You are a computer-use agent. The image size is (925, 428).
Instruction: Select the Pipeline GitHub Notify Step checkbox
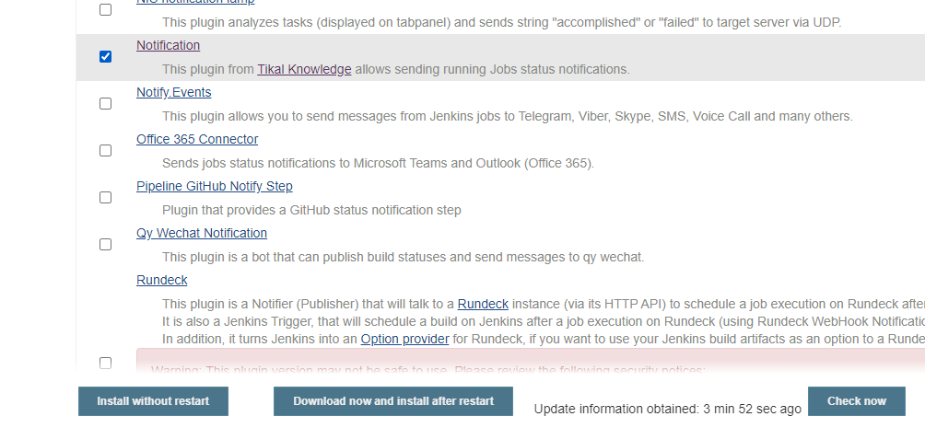[x=105, y=197]
